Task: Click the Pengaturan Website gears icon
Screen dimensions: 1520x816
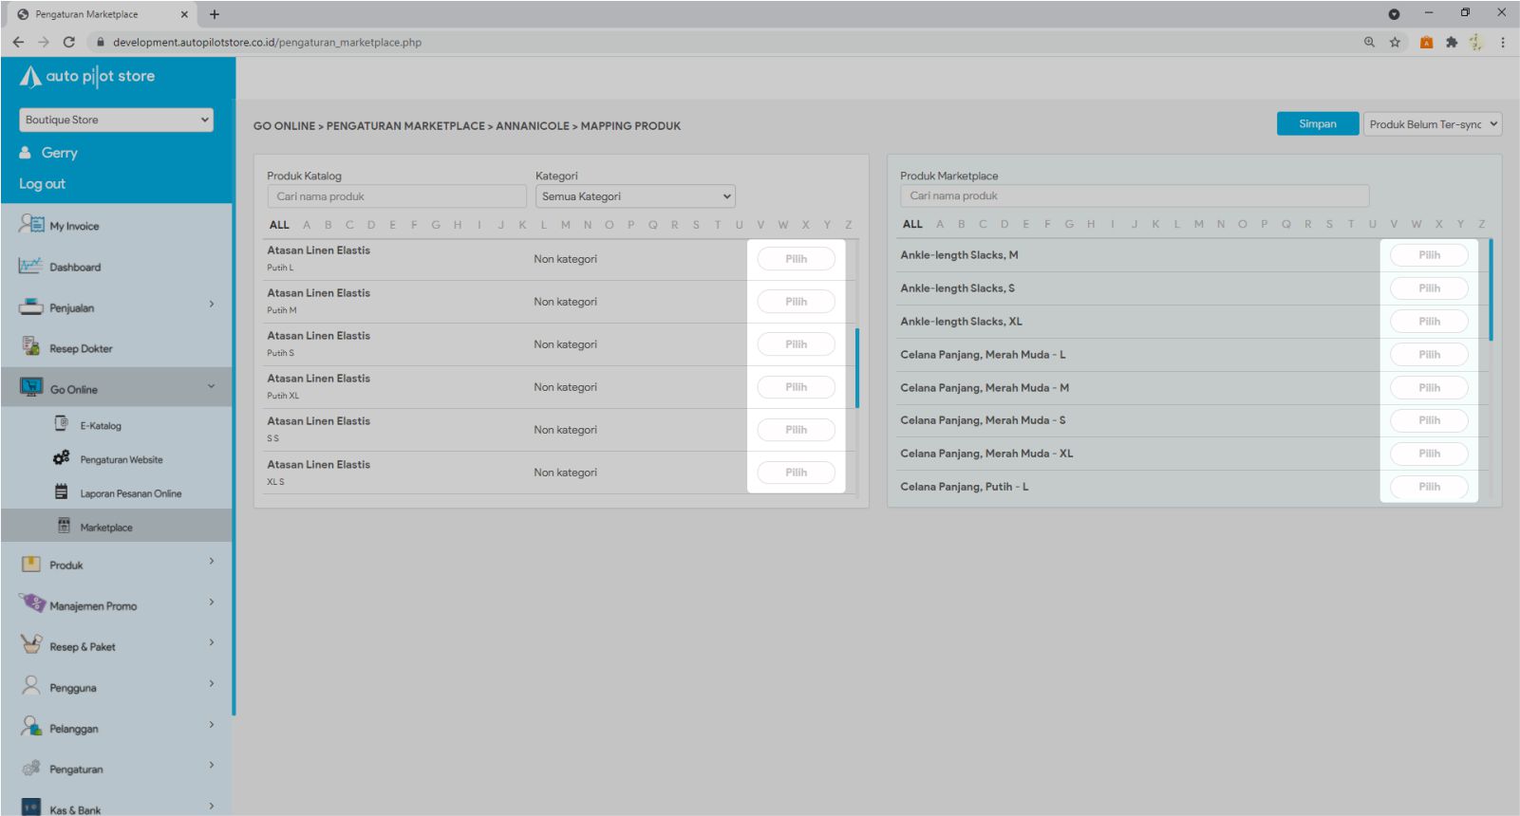Action: (x=62, y=459)
